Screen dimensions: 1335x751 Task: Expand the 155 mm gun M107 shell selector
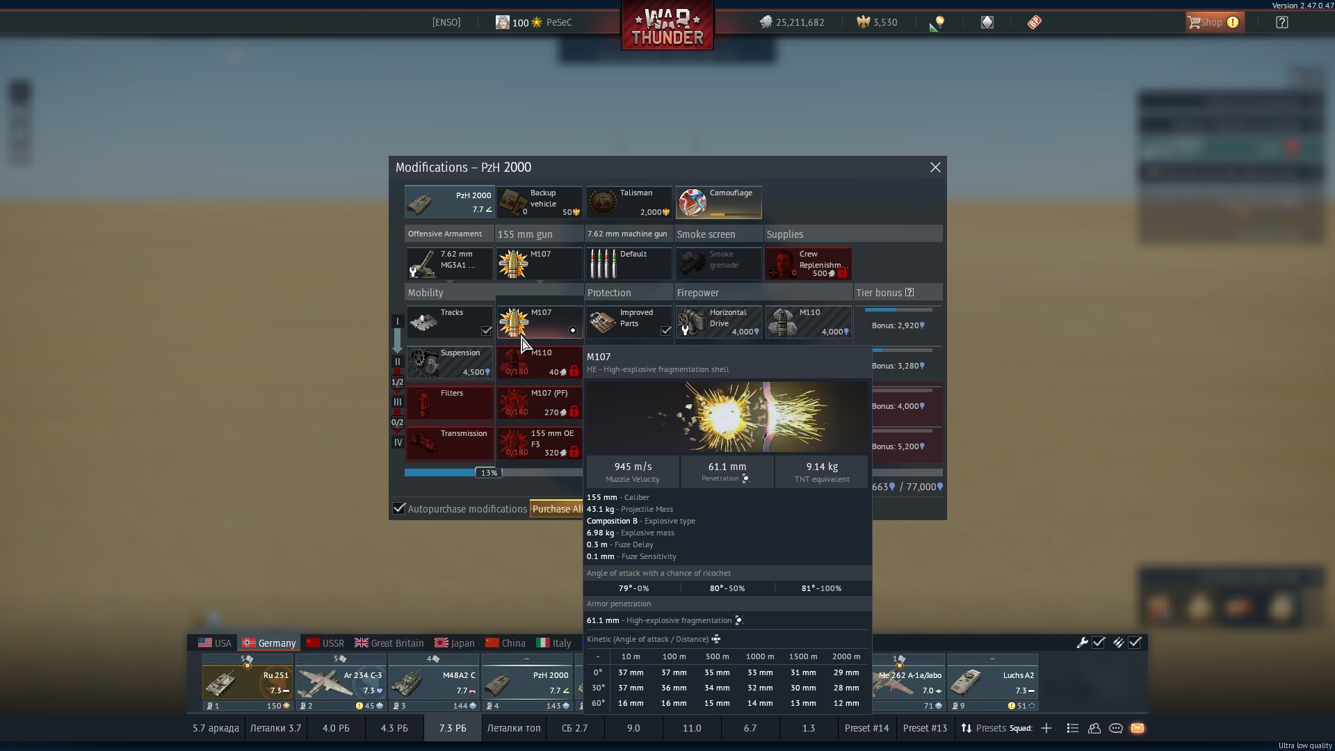539,264
